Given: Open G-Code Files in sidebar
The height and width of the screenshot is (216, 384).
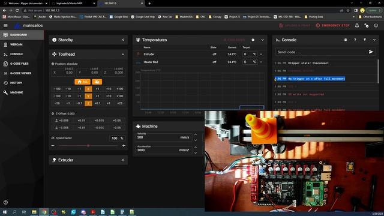Looking at the screenshot, I should [x=22, y=64].
